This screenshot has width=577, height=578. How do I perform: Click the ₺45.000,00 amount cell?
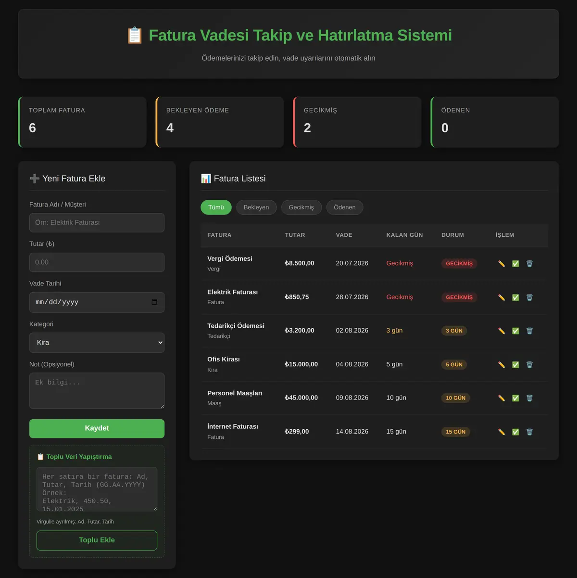coord(301,398)
